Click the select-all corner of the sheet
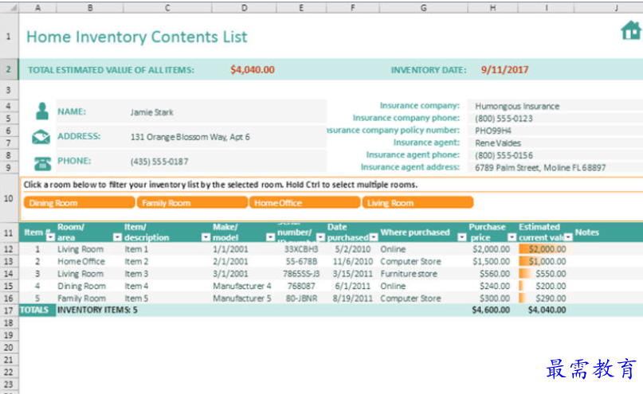The height and width of the screenshot is (394, 643). coord(9,7)
